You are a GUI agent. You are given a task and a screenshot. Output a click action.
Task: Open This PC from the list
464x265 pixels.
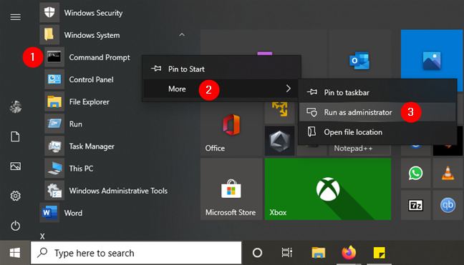click(69, 169)
